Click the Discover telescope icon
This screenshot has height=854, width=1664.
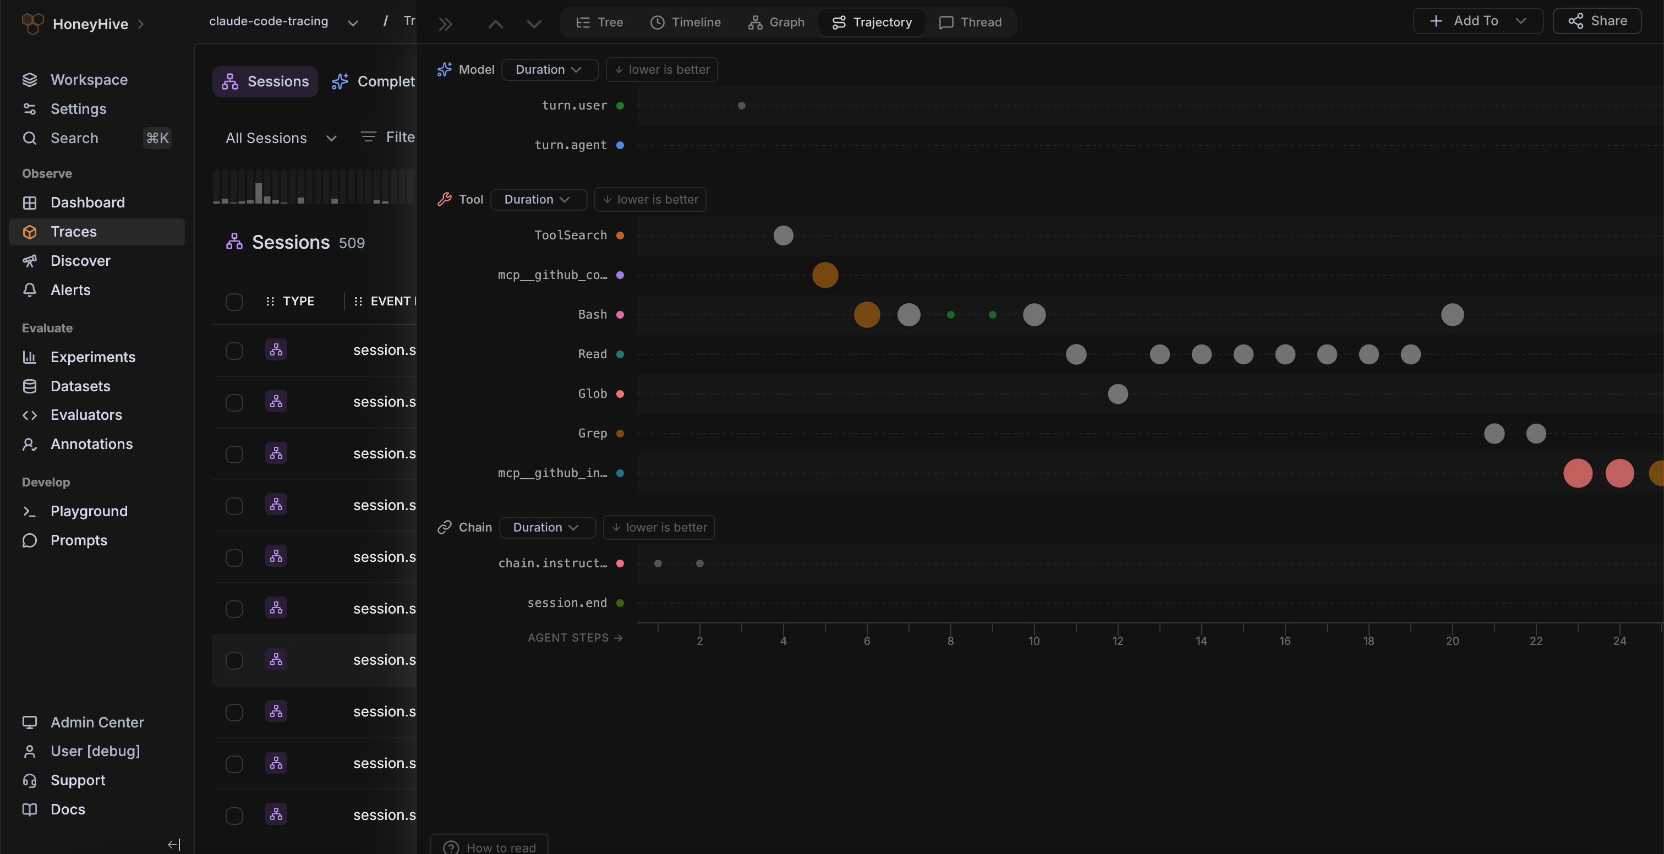click(x=30, y=260)
